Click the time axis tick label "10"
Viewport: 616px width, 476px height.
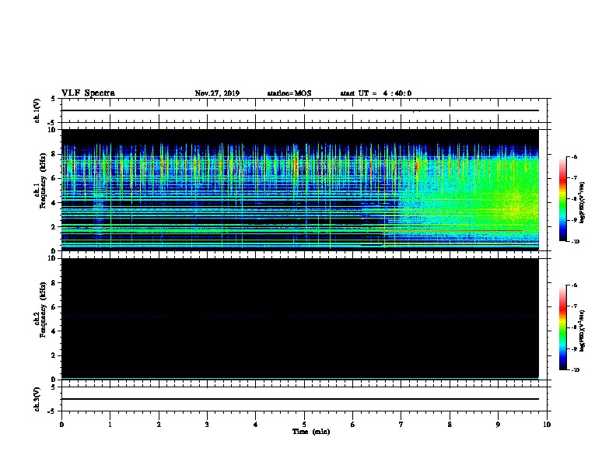547,425
